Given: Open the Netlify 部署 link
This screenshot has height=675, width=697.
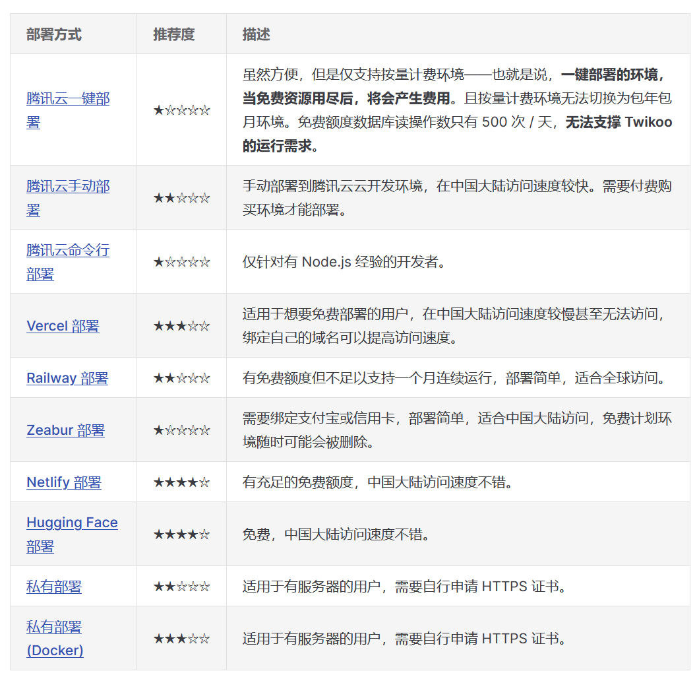Looking at the screenshot, I should [x=64, y=482].
